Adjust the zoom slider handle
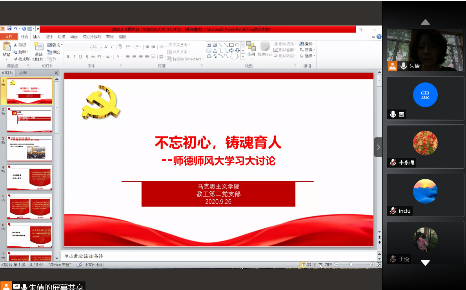 351,264
